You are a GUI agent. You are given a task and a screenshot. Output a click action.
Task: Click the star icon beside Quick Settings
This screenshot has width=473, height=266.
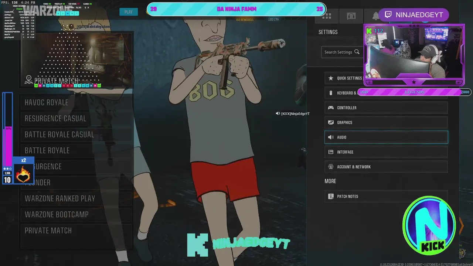[331, 78]
